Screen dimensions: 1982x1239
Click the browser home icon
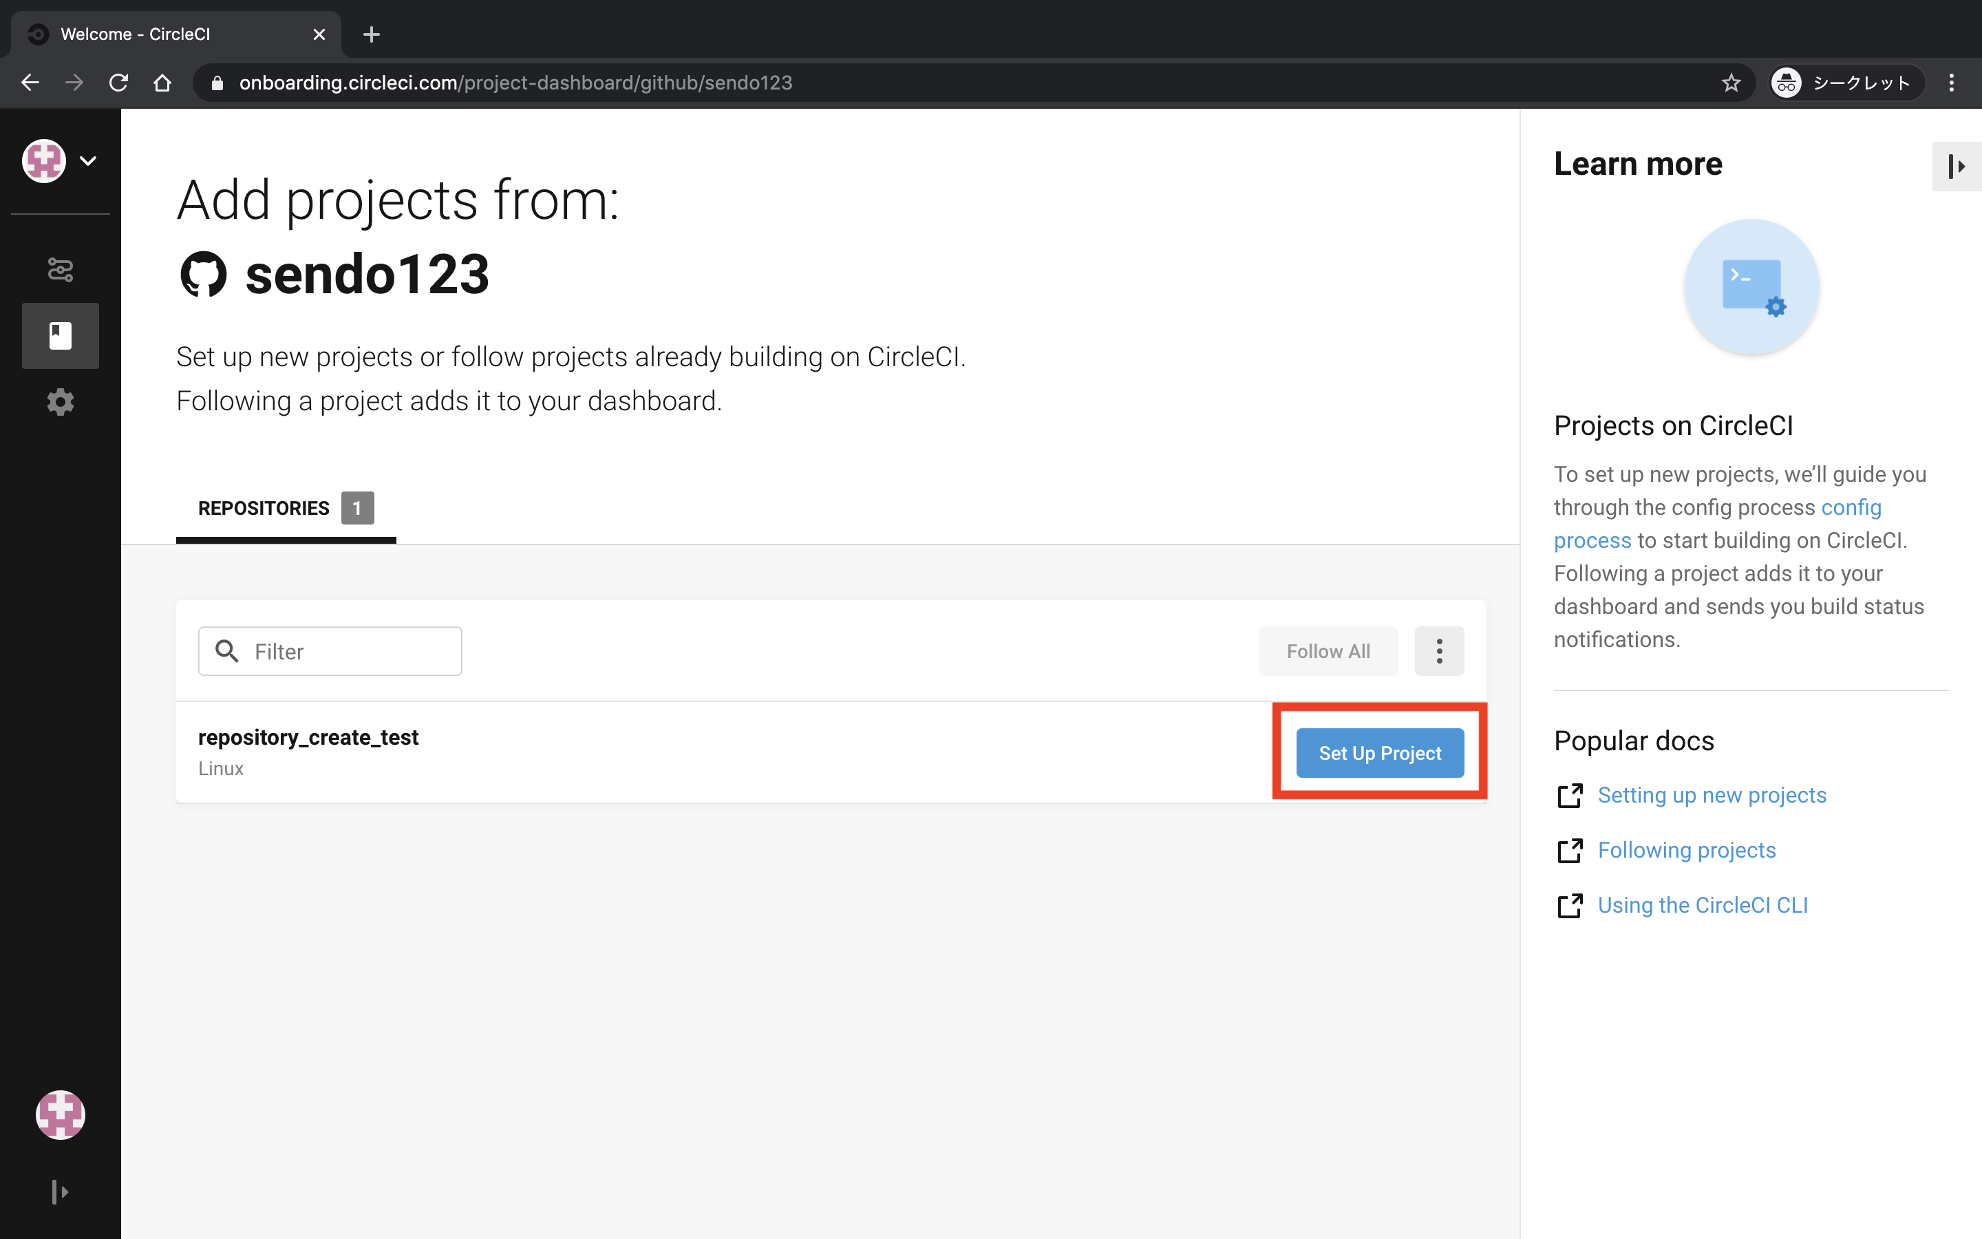point(162,83)
